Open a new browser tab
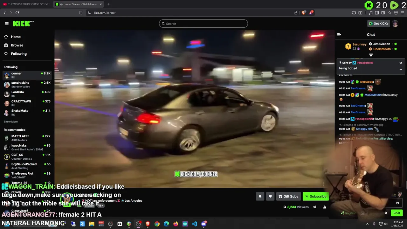This screenshot has height=229, width=407. pos(108,4)
